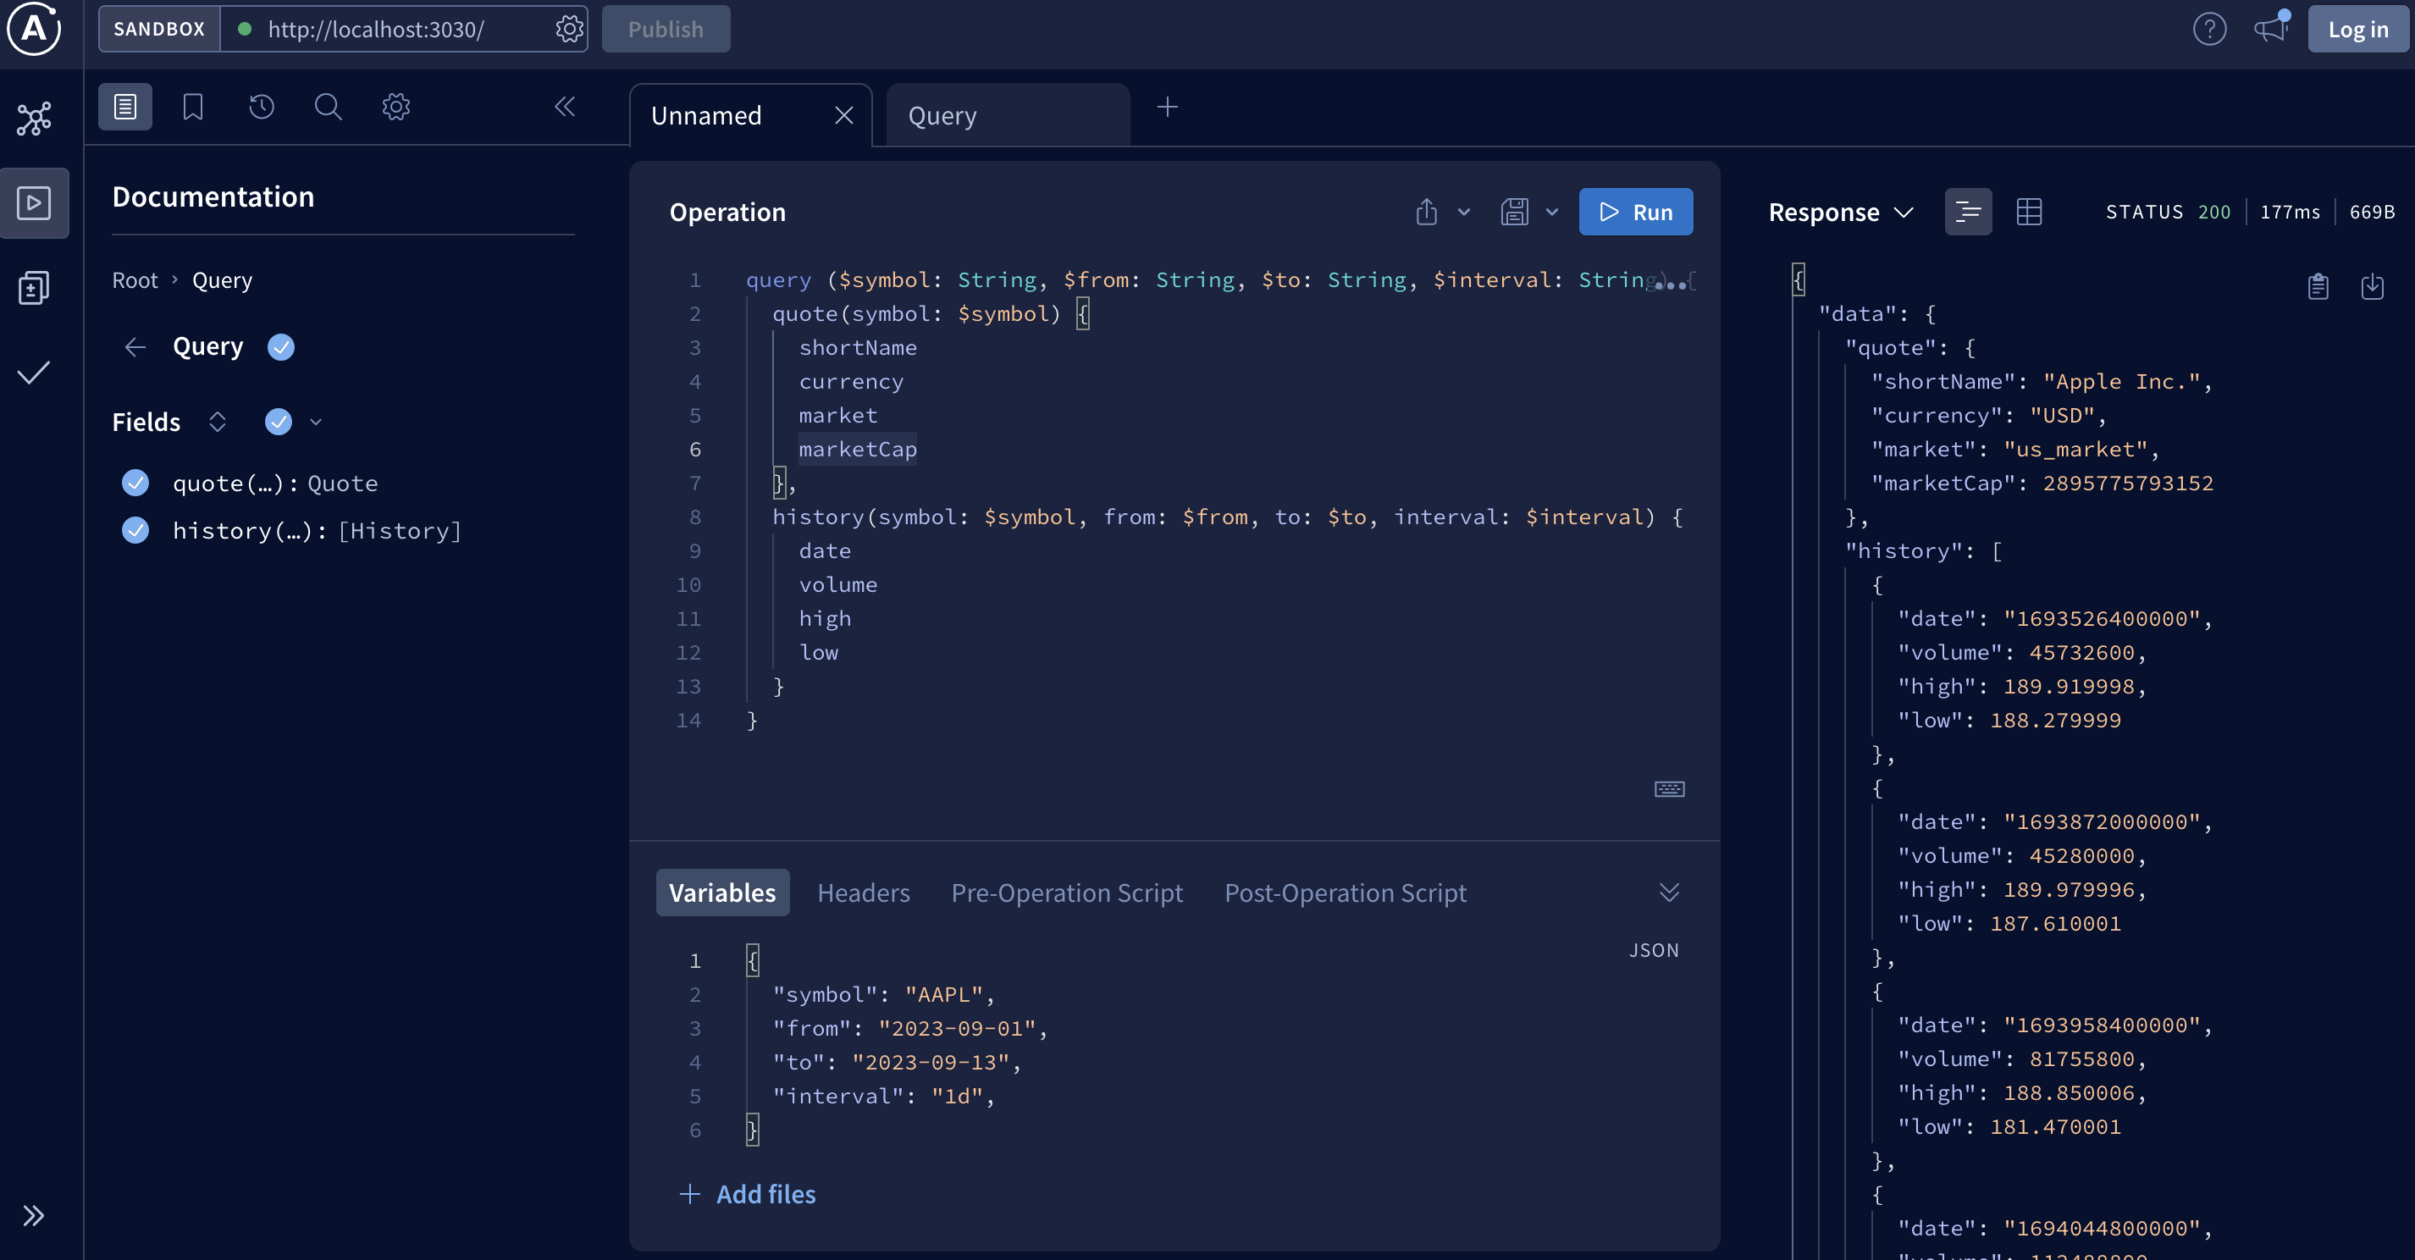This screenshot has height=1260, width=2415.
Task: Open quote(…) field documentation
Action: [276, 484]
